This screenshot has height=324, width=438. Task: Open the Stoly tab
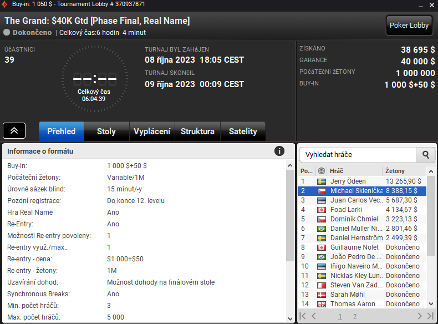pyautogui.click(x=106, y=131)
